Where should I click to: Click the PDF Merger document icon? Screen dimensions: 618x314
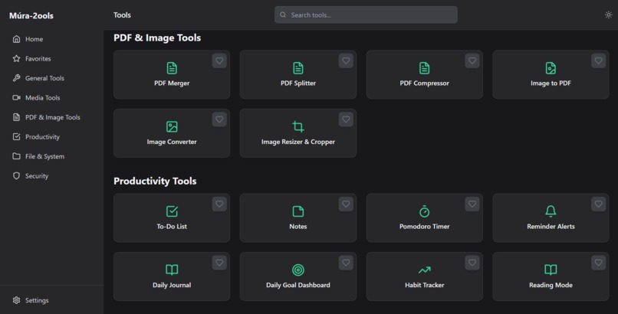[172, 68]
